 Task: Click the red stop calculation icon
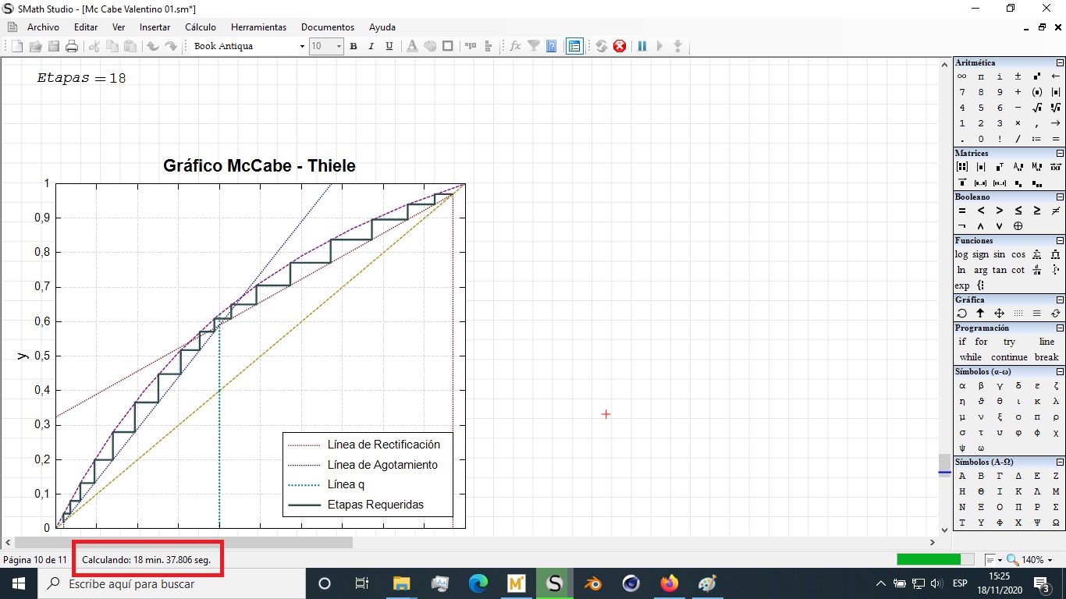[620, 46]
